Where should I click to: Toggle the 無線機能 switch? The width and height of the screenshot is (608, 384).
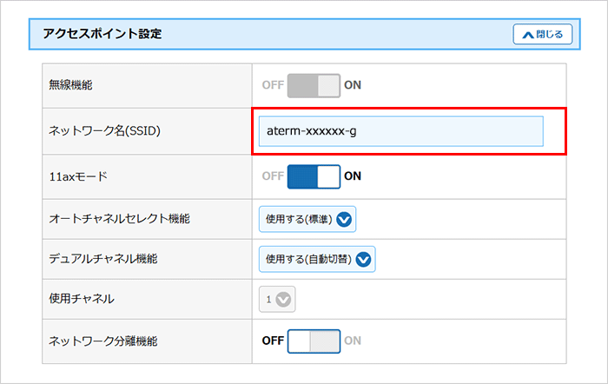314,85
